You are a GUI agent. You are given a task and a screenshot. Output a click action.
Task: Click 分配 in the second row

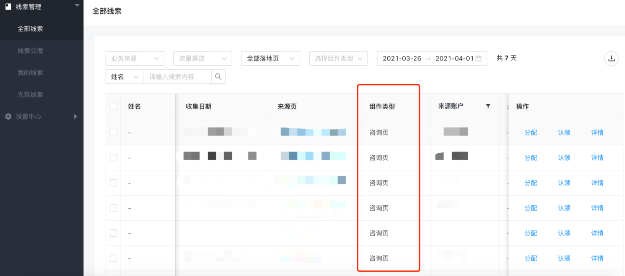[530, 158]
